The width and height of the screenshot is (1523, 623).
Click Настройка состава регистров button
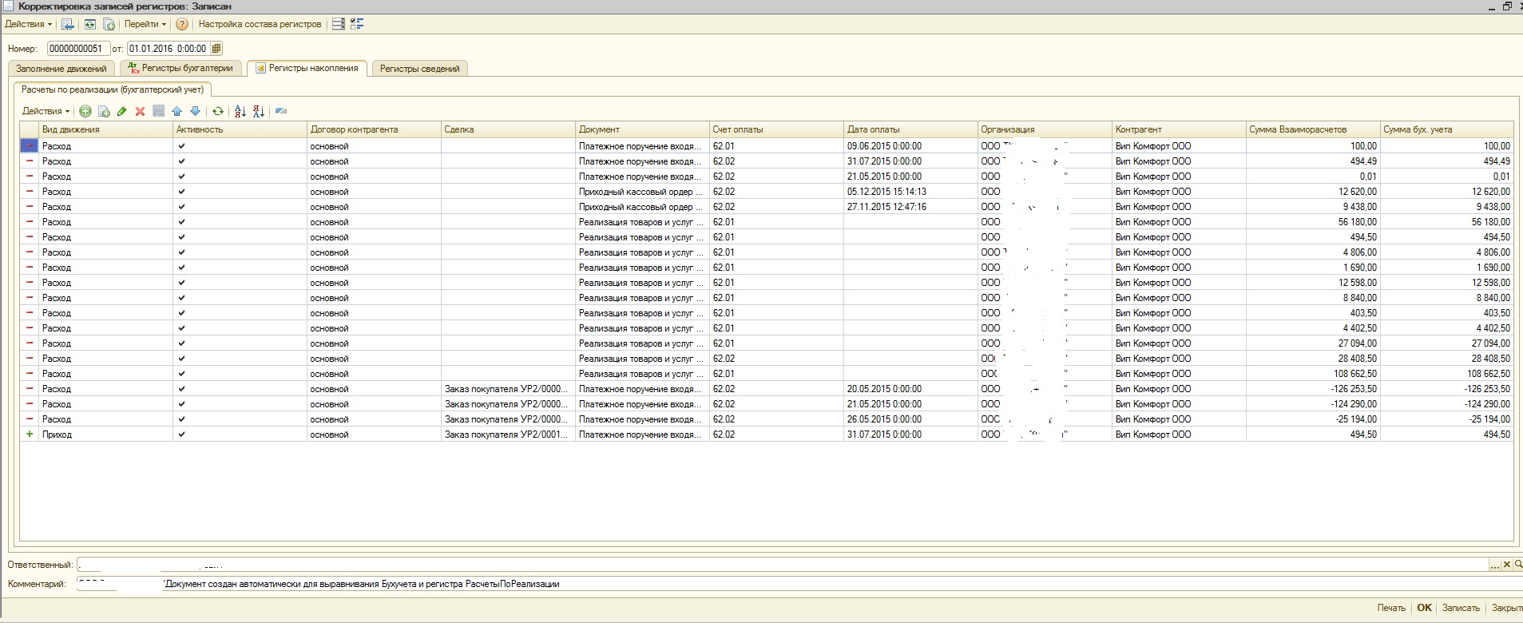[x=260, y=24]
